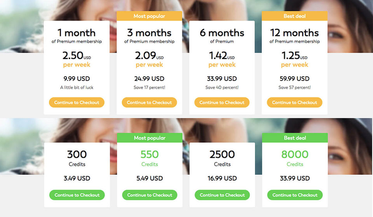The width and height of the screenshot is (373, 217).
Task: Click the orange Best deal banner
Action: click(295, 16)
